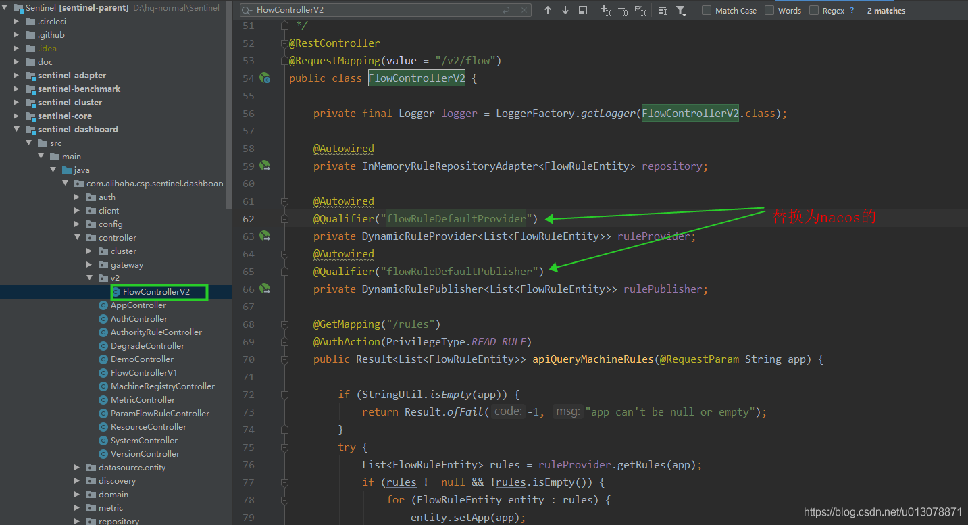Expand the datasource.entity package
Image resolution: width=968 pixels, height=525 pixels.
point(78,467)
